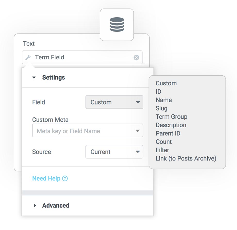This screenshot has width=237, height=230.
Task: Collapse the Settings section
Action: click(34, 77)
